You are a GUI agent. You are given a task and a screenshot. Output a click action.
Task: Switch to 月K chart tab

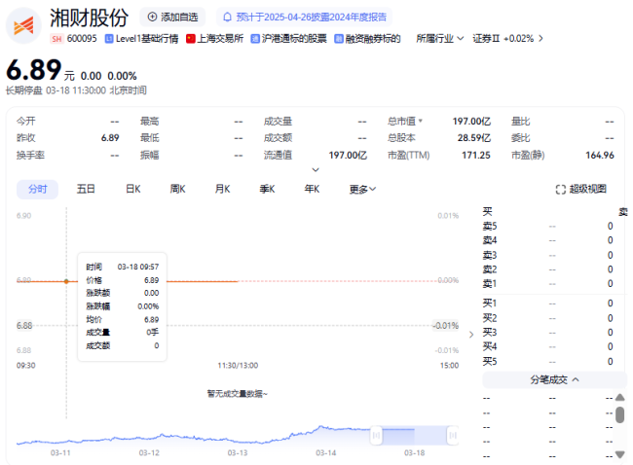(x=222, y=189)
